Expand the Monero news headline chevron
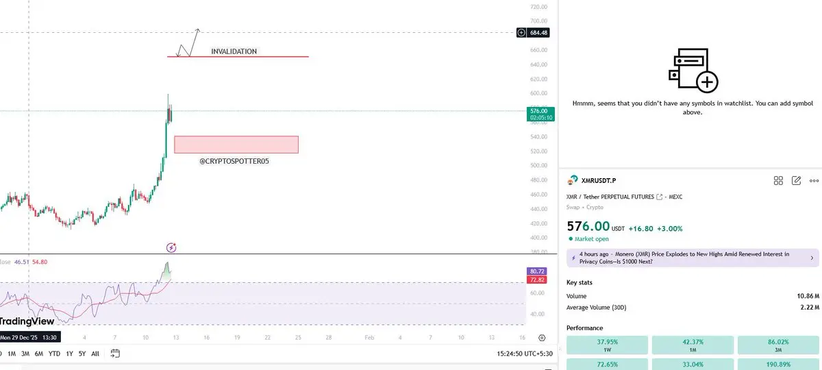The height and width of the screenshot is (370, 822). point(812,258)
